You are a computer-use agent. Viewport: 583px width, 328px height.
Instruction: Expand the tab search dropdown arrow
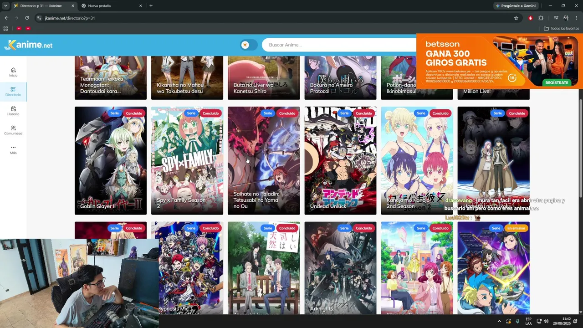point(5,6)
